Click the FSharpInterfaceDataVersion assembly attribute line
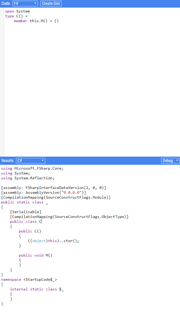 54,188
